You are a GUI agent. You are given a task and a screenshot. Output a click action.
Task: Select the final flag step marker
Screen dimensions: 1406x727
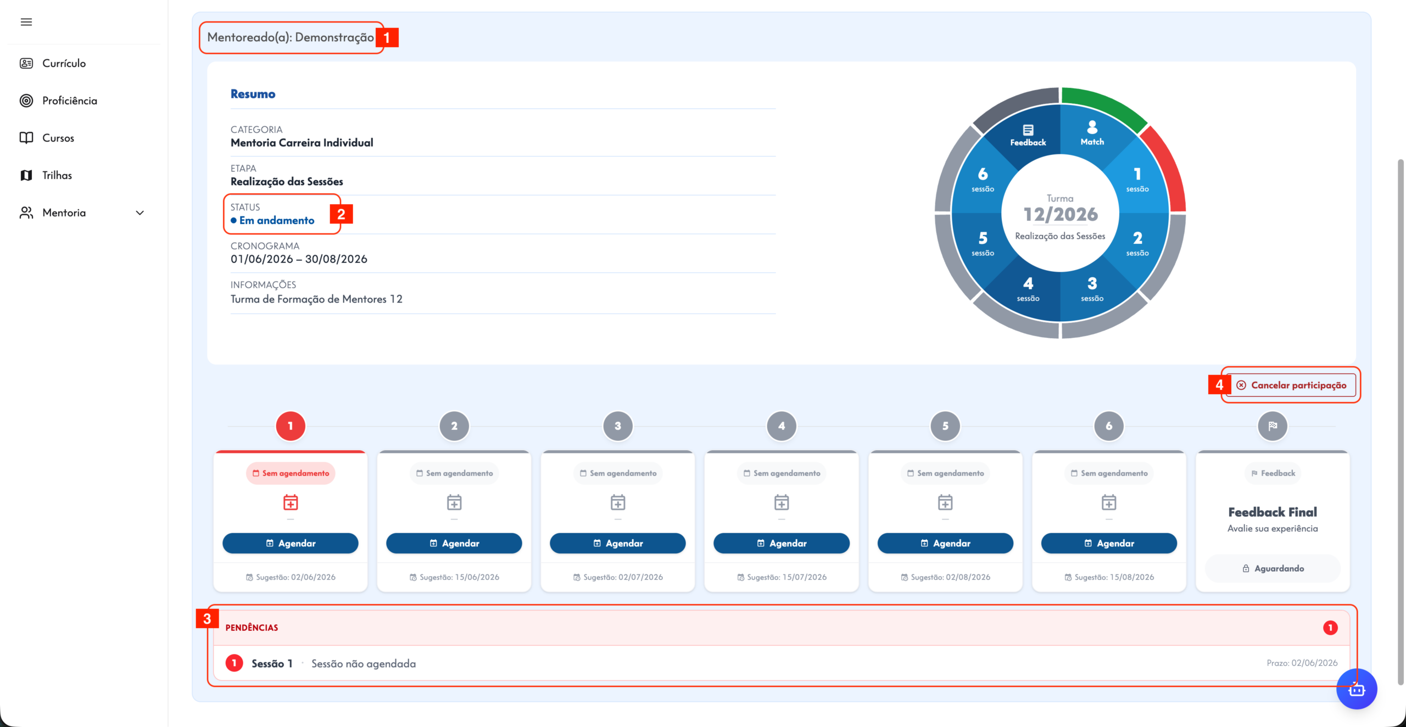click(1273, 426)
